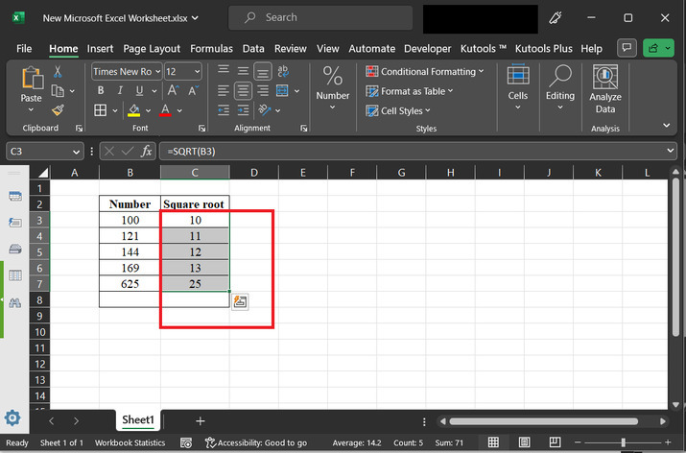This screenshot has height=453, width=686.
Task: Toggle Italic formatting
Action: (x=120, y=90)
